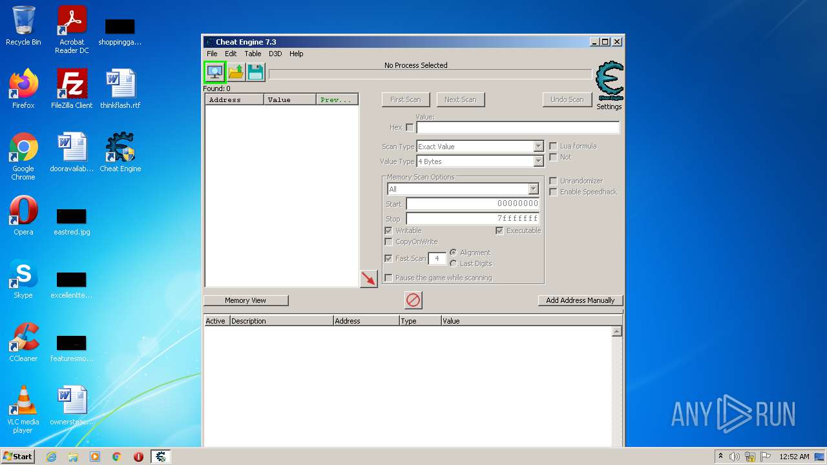Viewport: 827px width, 465px height.
Task: Select the Alignment radio button
Action: tap(454, 253)
